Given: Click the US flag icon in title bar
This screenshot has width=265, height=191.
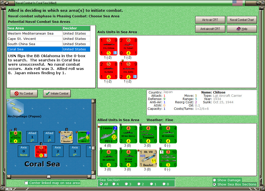Looking at the screenshot, I should pos(237,3).
